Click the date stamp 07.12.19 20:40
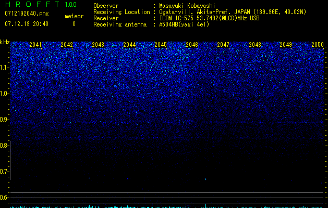The image size is (328, 208). point(27,24)
